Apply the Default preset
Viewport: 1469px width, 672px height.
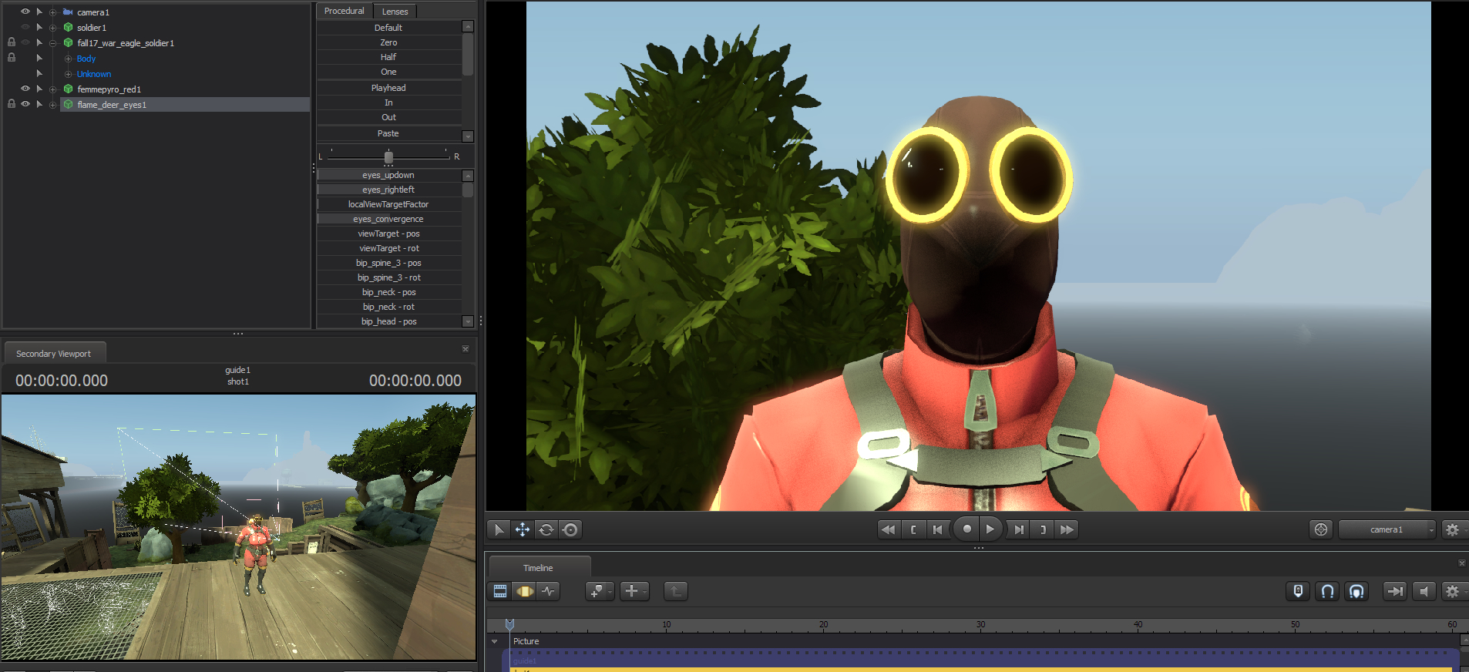[389, 28]
